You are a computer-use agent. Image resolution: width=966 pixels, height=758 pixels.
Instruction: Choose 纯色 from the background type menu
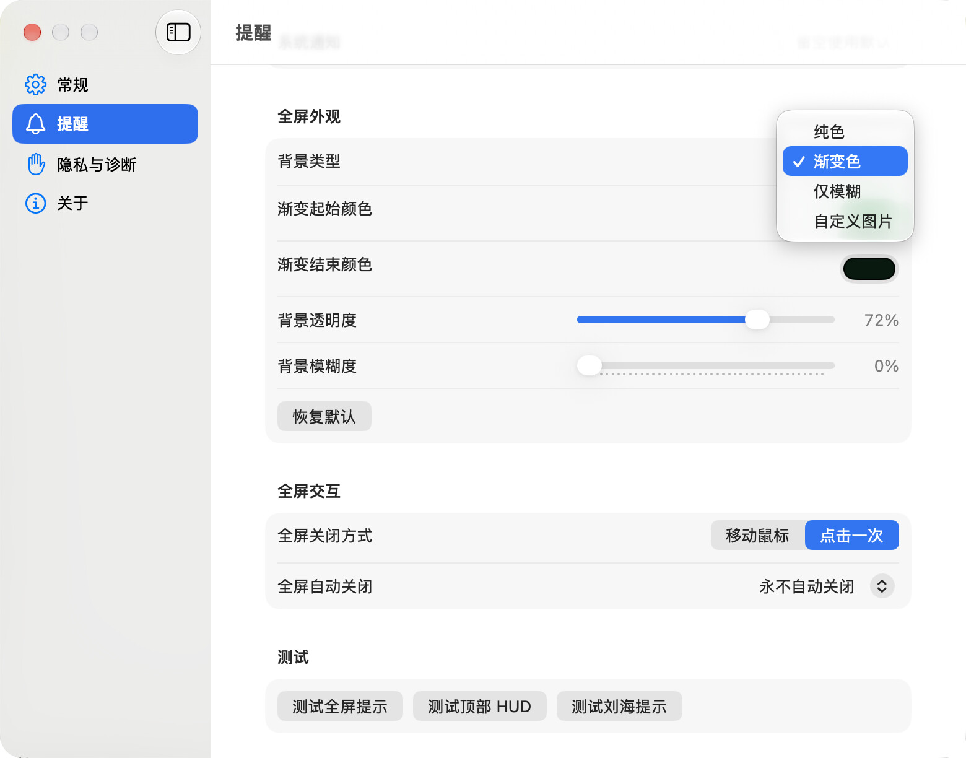[x=845, y=132]
